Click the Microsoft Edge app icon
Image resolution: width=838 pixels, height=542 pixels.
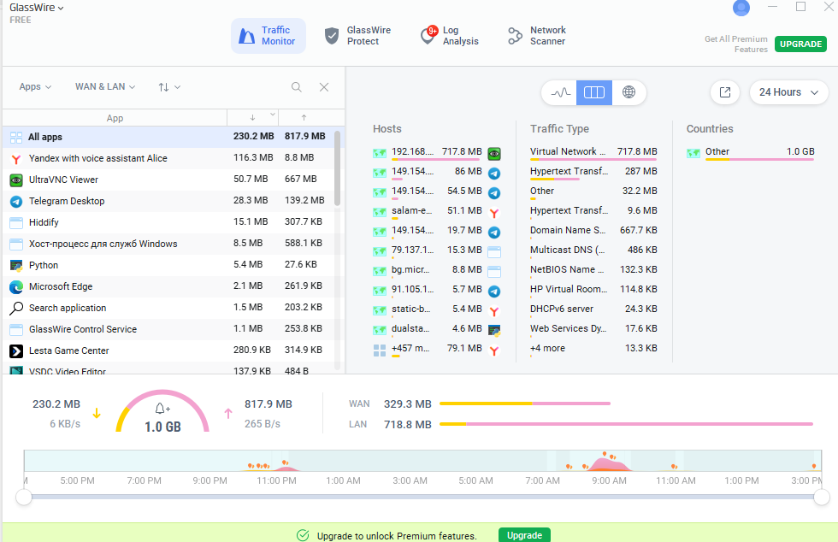[16, 287]
